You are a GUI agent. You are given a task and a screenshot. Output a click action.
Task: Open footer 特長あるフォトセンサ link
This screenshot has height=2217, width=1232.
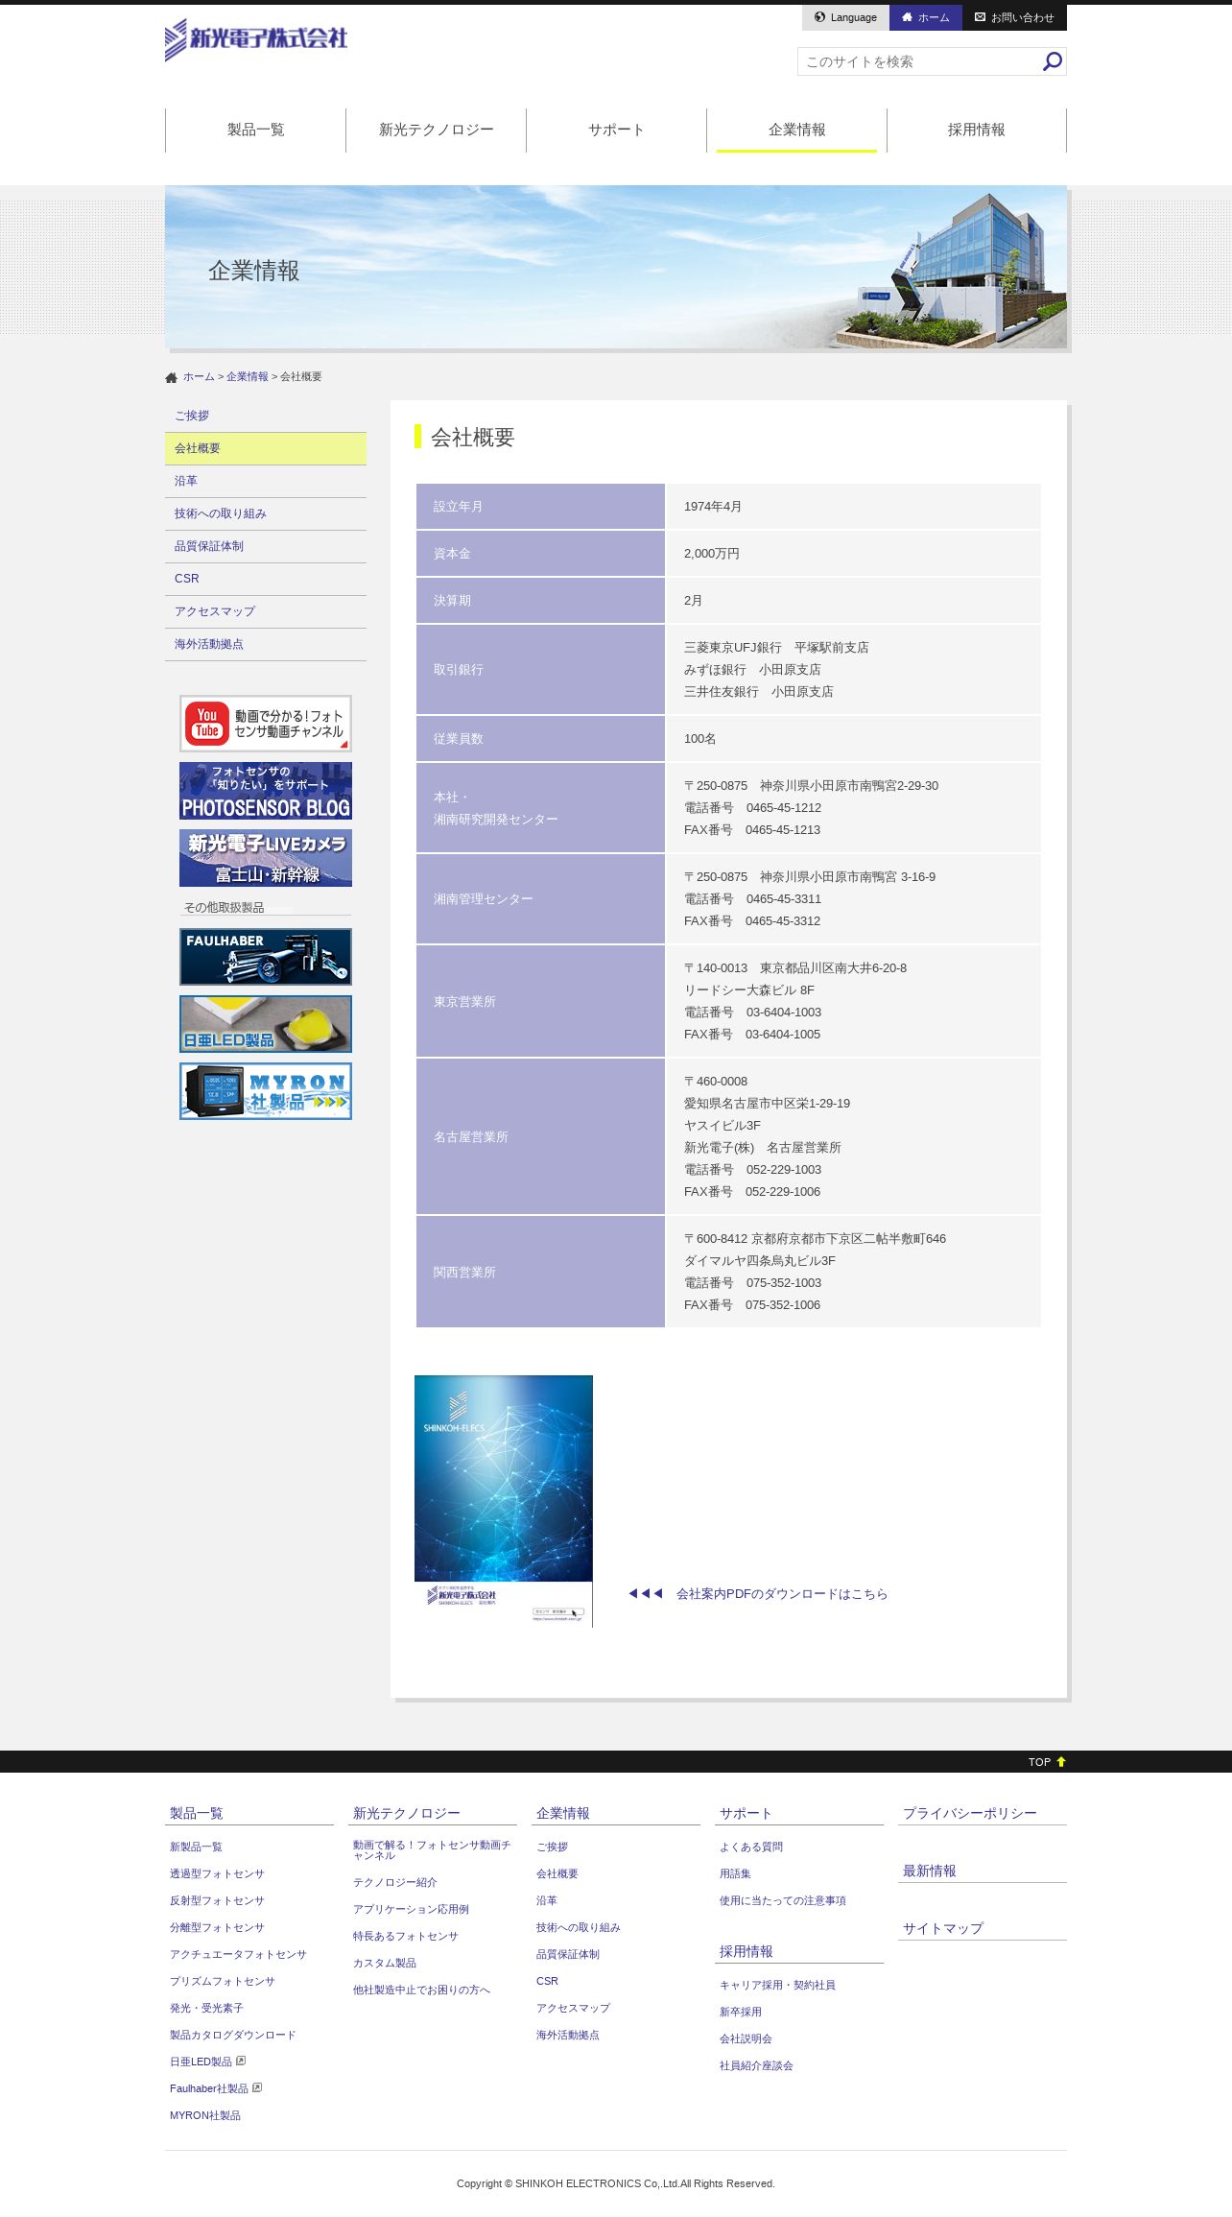tap(406, 1936)
